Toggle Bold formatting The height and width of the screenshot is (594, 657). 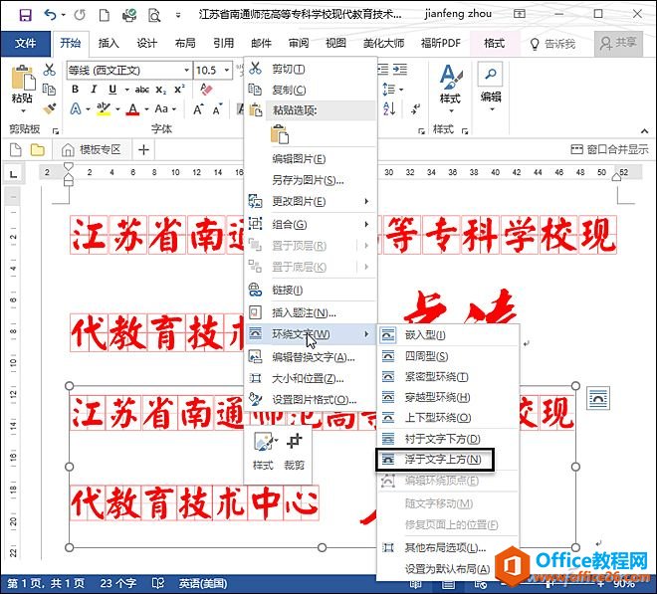tap(75, 90)
